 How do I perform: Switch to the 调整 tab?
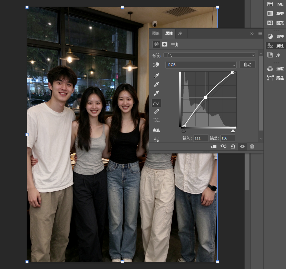click(x=156, y=33)
